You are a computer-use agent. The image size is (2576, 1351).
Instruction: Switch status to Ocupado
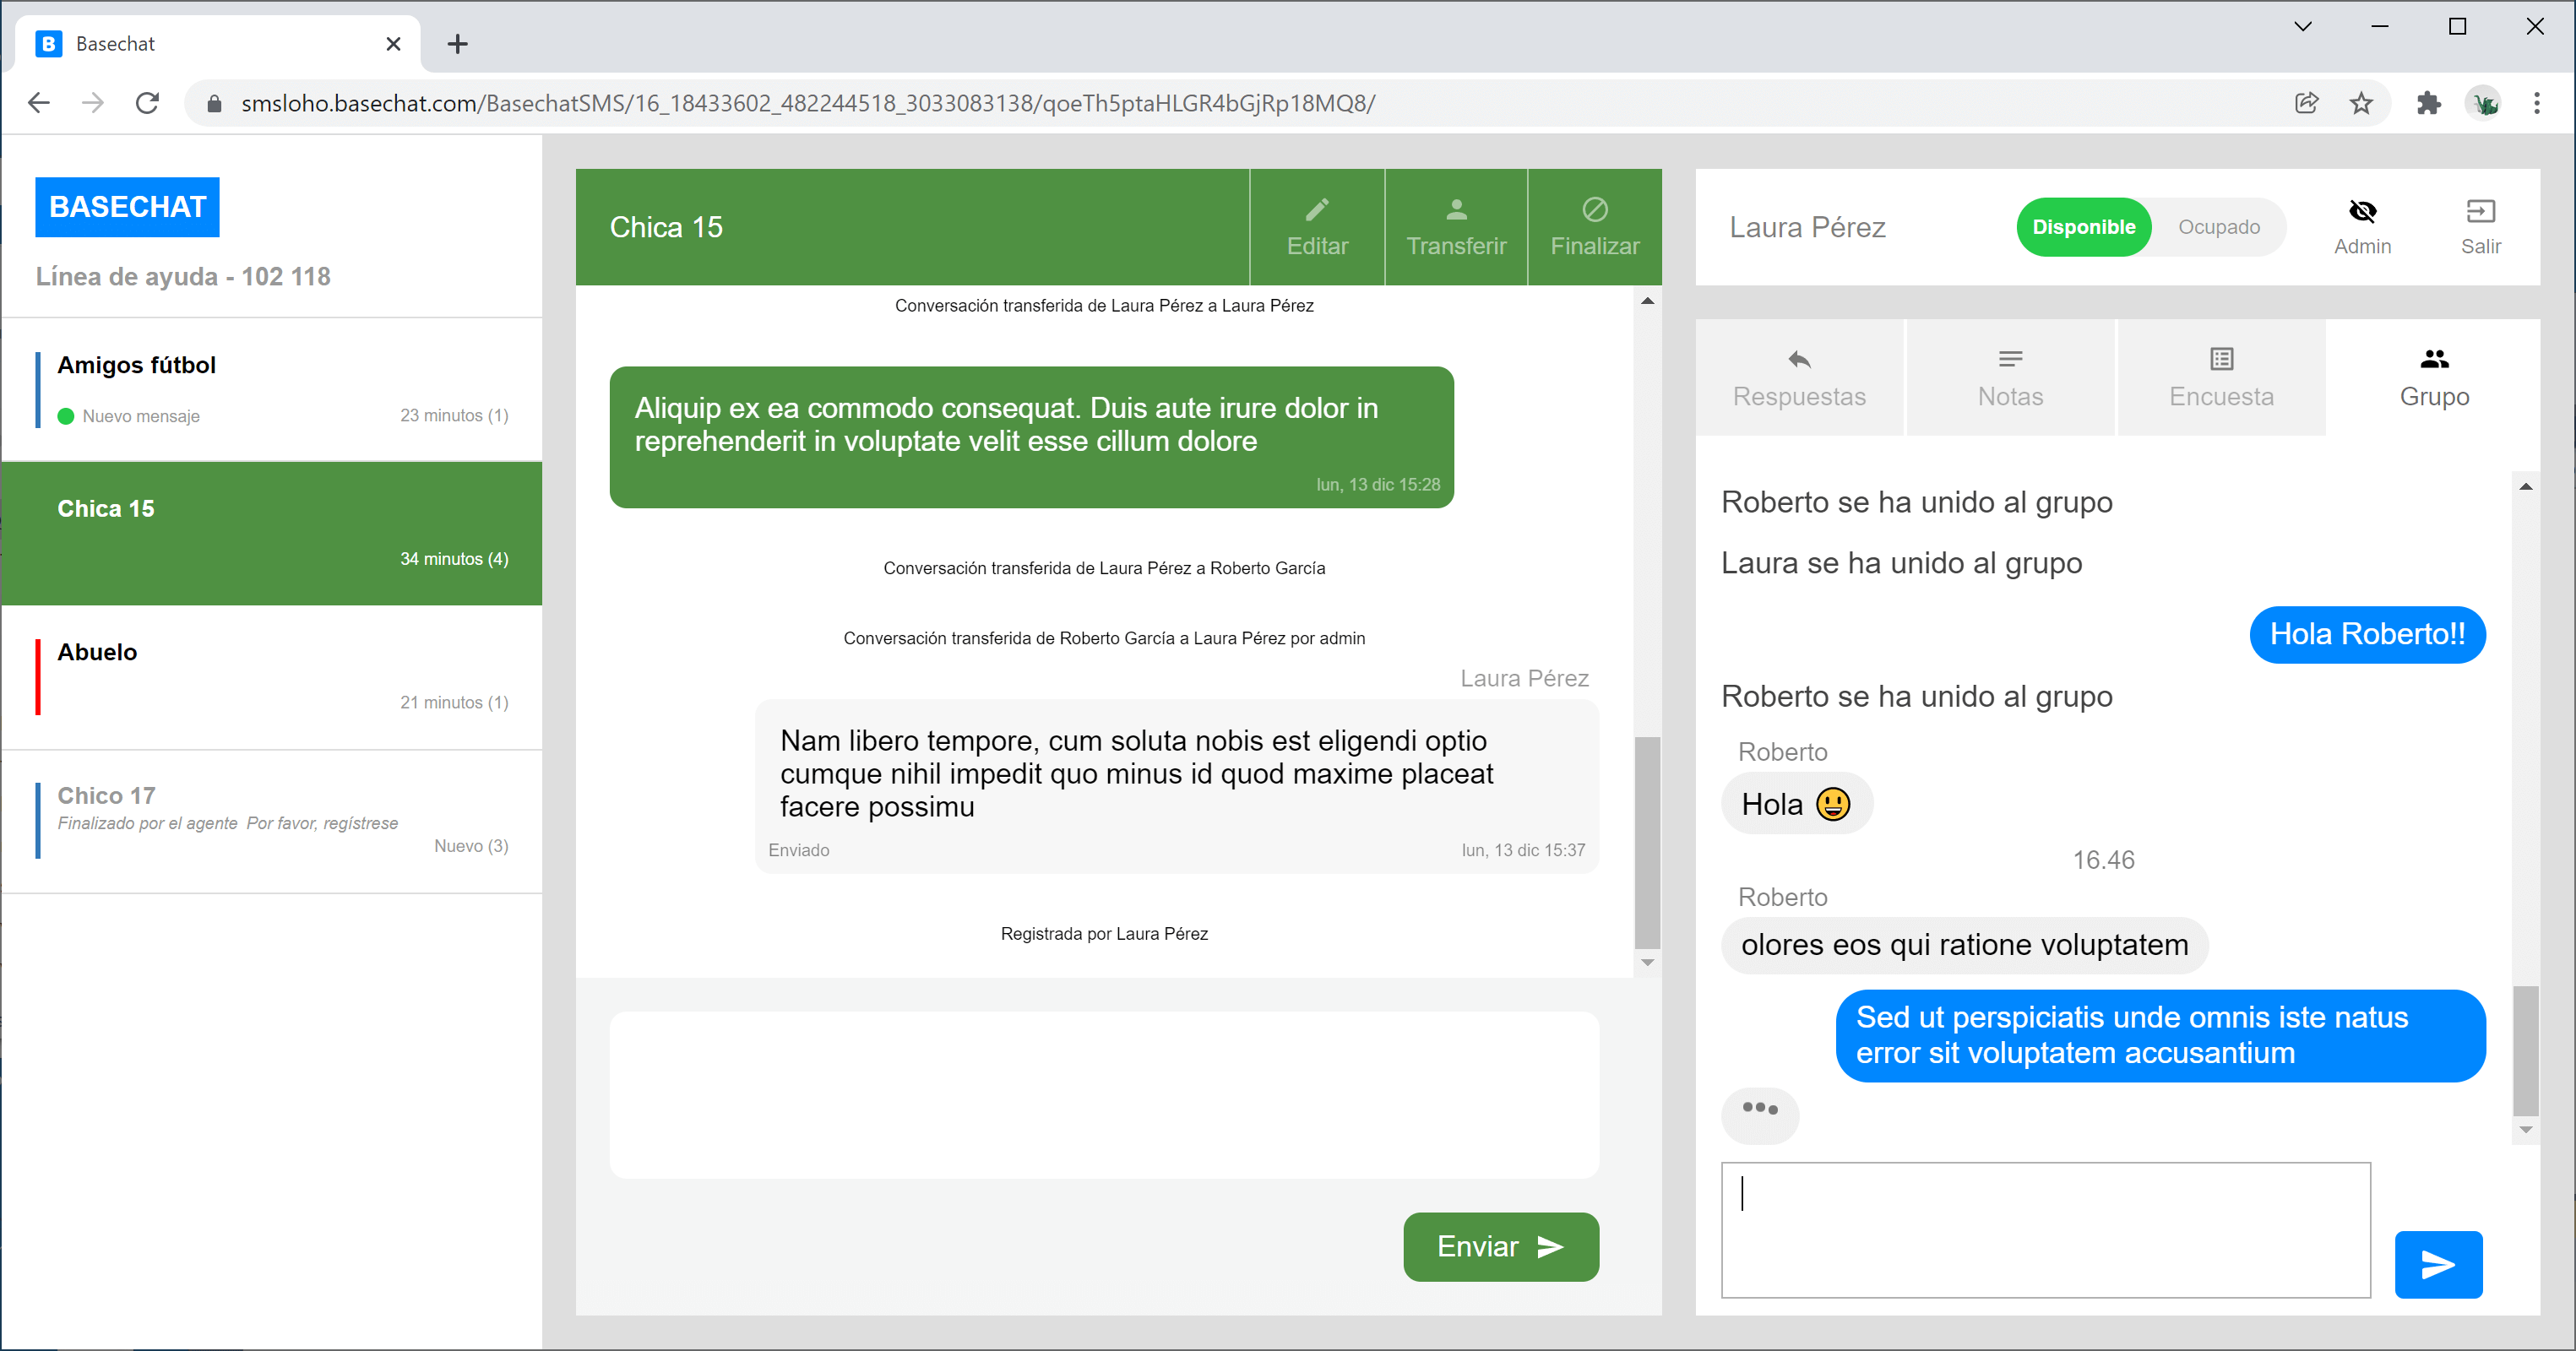2218,227
